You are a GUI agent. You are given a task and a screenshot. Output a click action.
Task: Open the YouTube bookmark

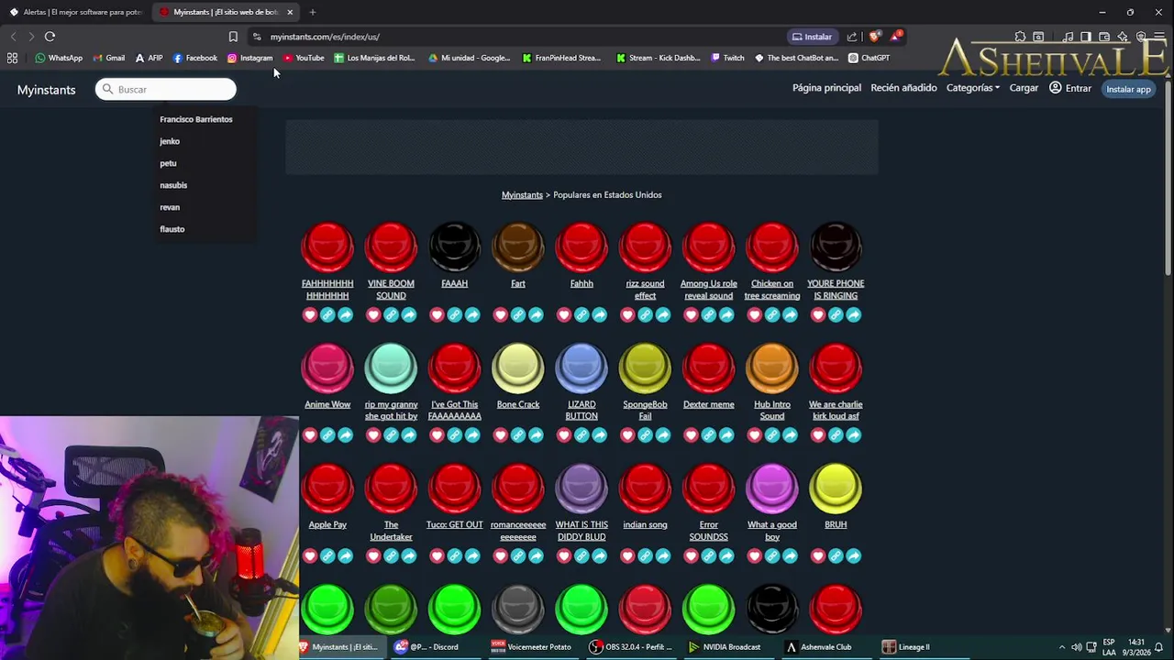[x=304, y=58]
